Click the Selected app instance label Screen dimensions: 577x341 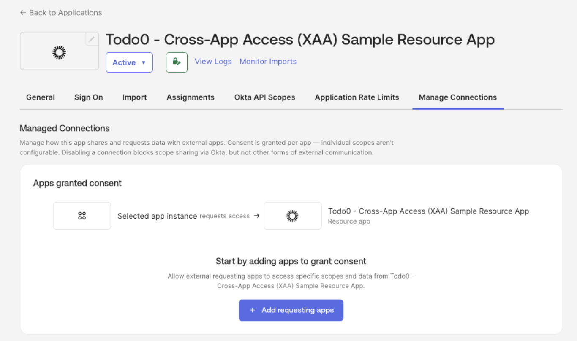pos(157,216)
